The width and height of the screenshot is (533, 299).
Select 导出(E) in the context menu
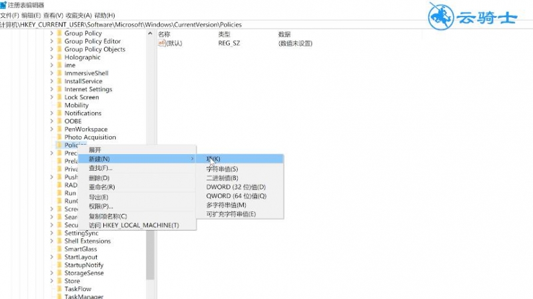point(137,197)
